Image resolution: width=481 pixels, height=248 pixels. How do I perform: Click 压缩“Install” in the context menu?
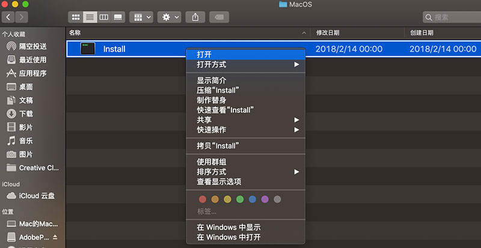click(x=218, y=90)
